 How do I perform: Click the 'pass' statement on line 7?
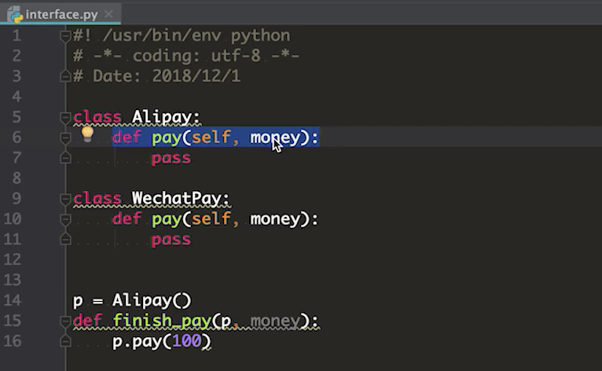click(171, 159)
